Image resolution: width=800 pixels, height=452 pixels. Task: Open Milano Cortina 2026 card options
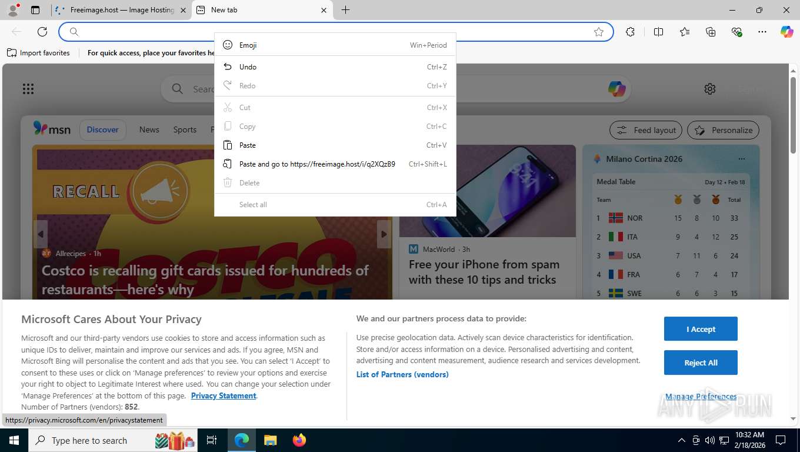(x=741, y=159)
